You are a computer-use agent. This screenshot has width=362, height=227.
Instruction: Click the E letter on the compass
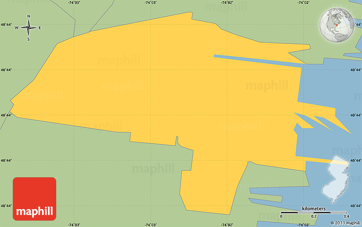click(x=40, y=28)
